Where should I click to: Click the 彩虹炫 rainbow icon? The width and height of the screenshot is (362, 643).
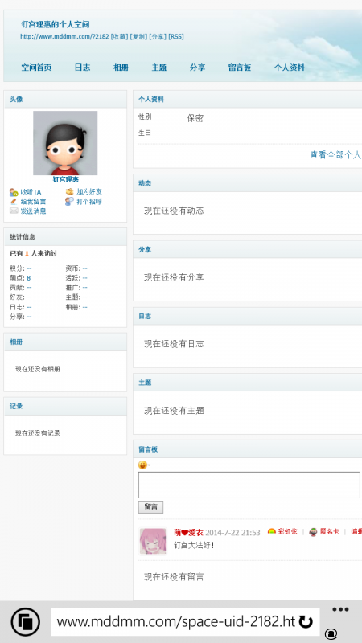[x=272, y=531]
